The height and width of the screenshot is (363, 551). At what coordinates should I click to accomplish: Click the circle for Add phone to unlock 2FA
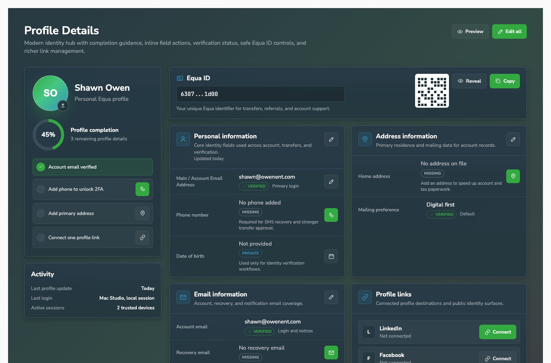[41, 189]
